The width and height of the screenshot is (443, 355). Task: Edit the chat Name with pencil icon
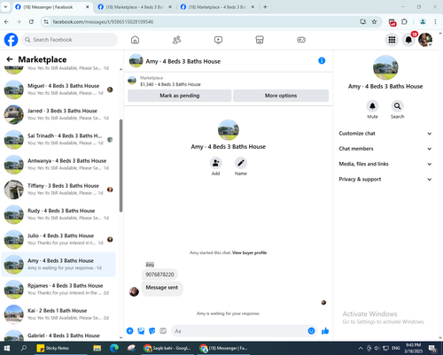pos(241,163)
